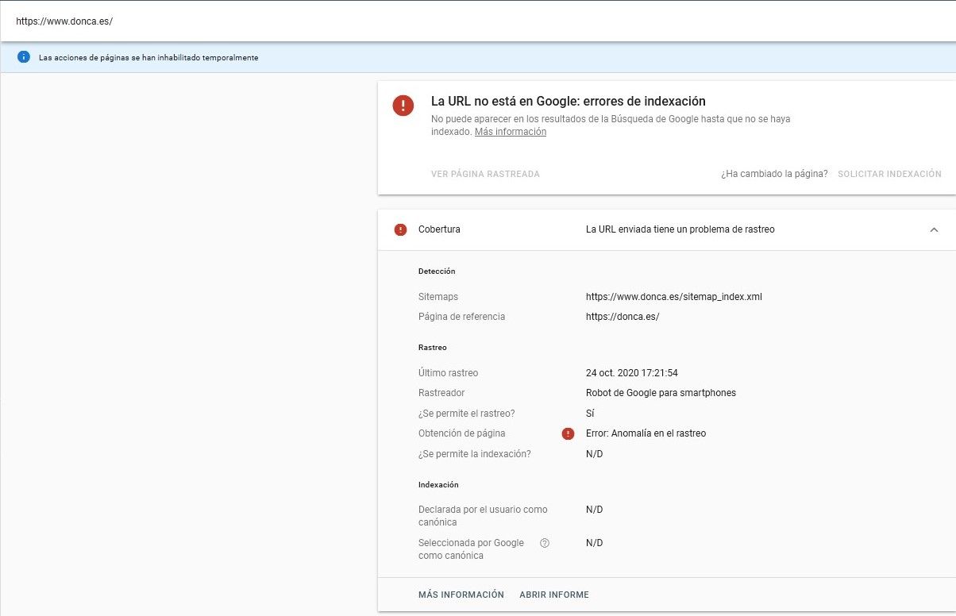Click the banner message about disabled page actions
The width and height of the screenshot is (956, 616).
(148, 58)
